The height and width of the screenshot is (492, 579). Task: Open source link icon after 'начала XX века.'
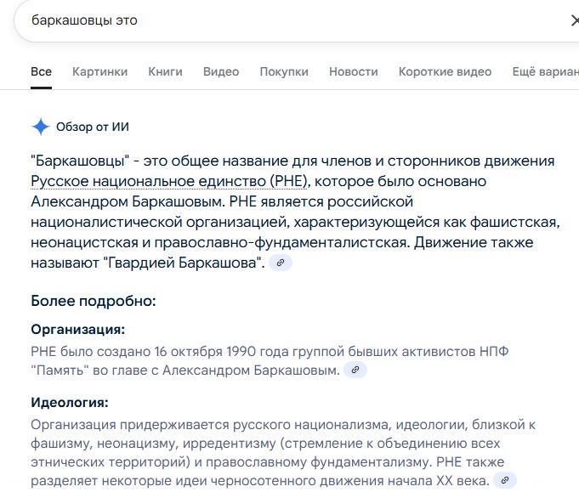(x=505, y=481)
